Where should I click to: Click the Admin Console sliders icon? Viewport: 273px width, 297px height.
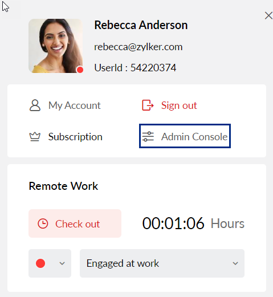tap(148, 136)
